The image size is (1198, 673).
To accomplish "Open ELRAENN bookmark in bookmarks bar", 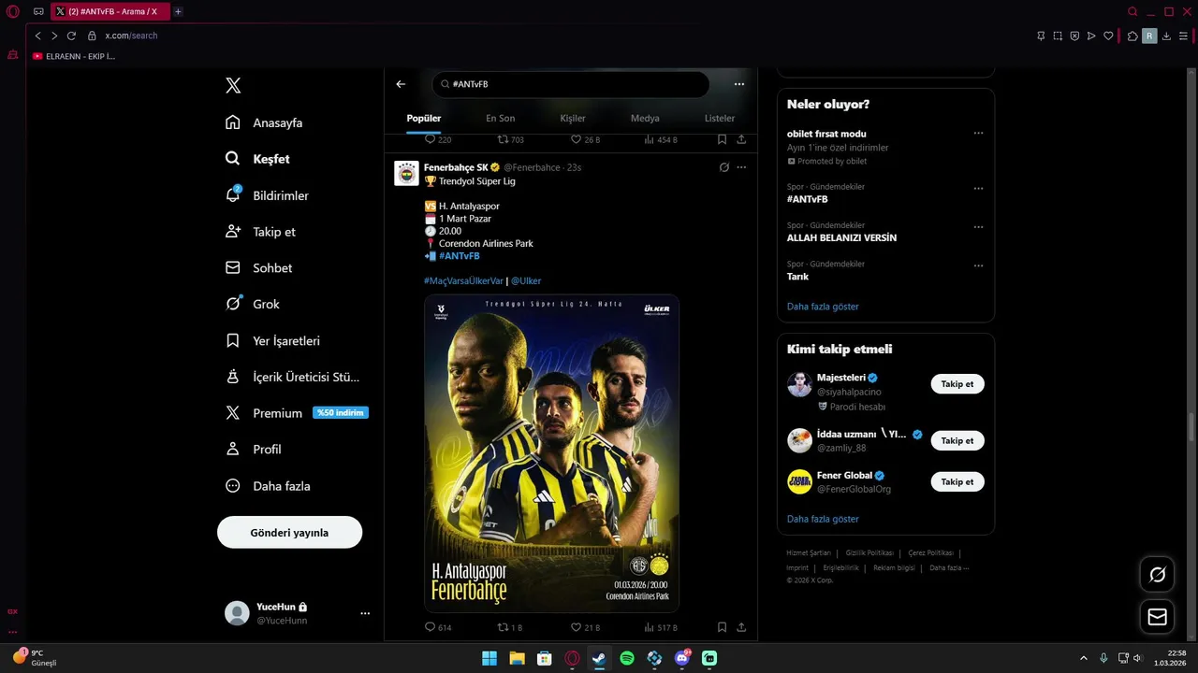I will click(x=74, y=56).
